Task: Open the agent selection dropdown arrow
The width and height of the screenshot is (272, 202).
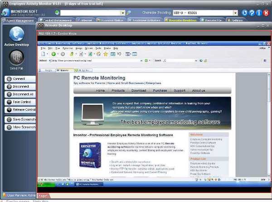Action: (x=123, y=13)
